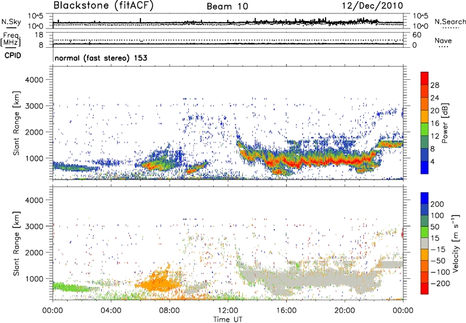Click the 'Beam 10' label
The width and height of the screenshot is (466, 323).
click(227, 6)
